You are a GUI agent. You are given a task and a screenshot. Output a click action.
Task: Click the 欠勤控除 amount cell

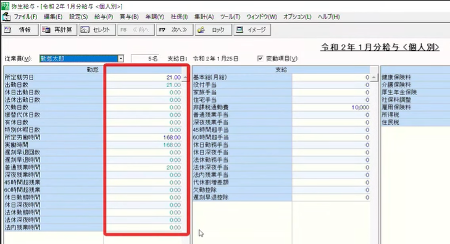[331, 190]
